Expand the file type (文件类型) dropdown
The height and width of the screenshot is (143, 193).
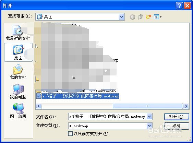(149, 126)
